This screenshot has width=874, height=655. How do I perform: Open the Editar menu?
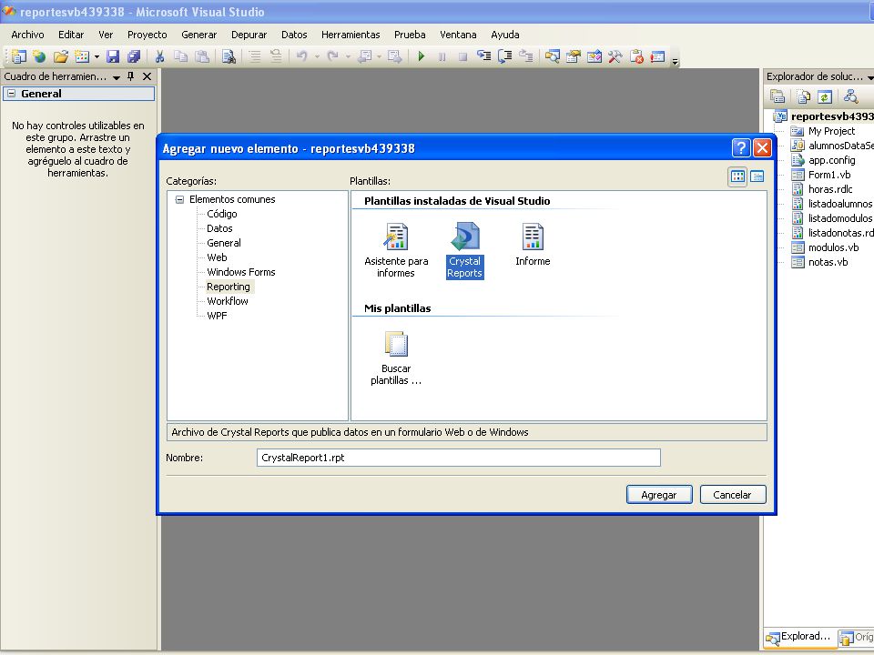click(71, 35)
